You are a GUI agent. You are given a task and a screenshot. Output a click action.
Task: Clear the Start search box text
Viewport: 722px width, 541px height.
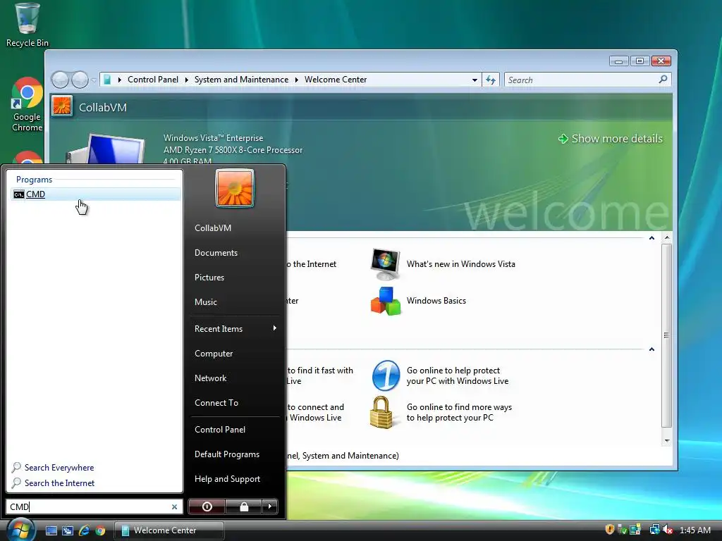click(175, 506)
